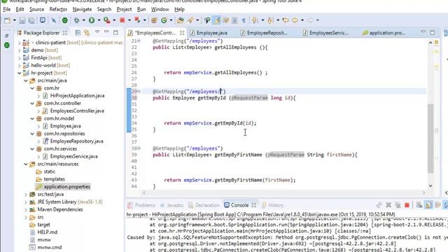Screen dimensions: 448x252
Task: Select application.properties in Package Explorer
Action: click(67, 187)
